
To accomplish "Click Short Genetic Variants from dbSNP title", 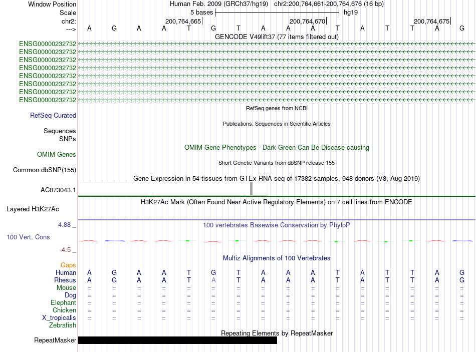I will coord(277,163).
